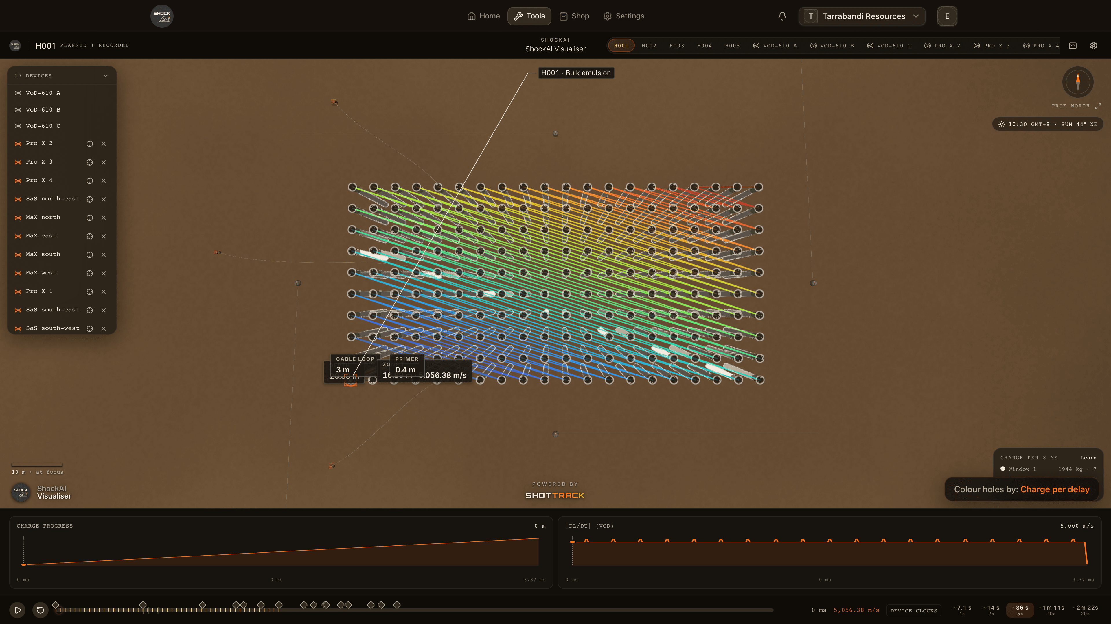Screen dimensions: 1111x624
Task: Select the VOD-610 A tab
Action: (x=775, y=46)
